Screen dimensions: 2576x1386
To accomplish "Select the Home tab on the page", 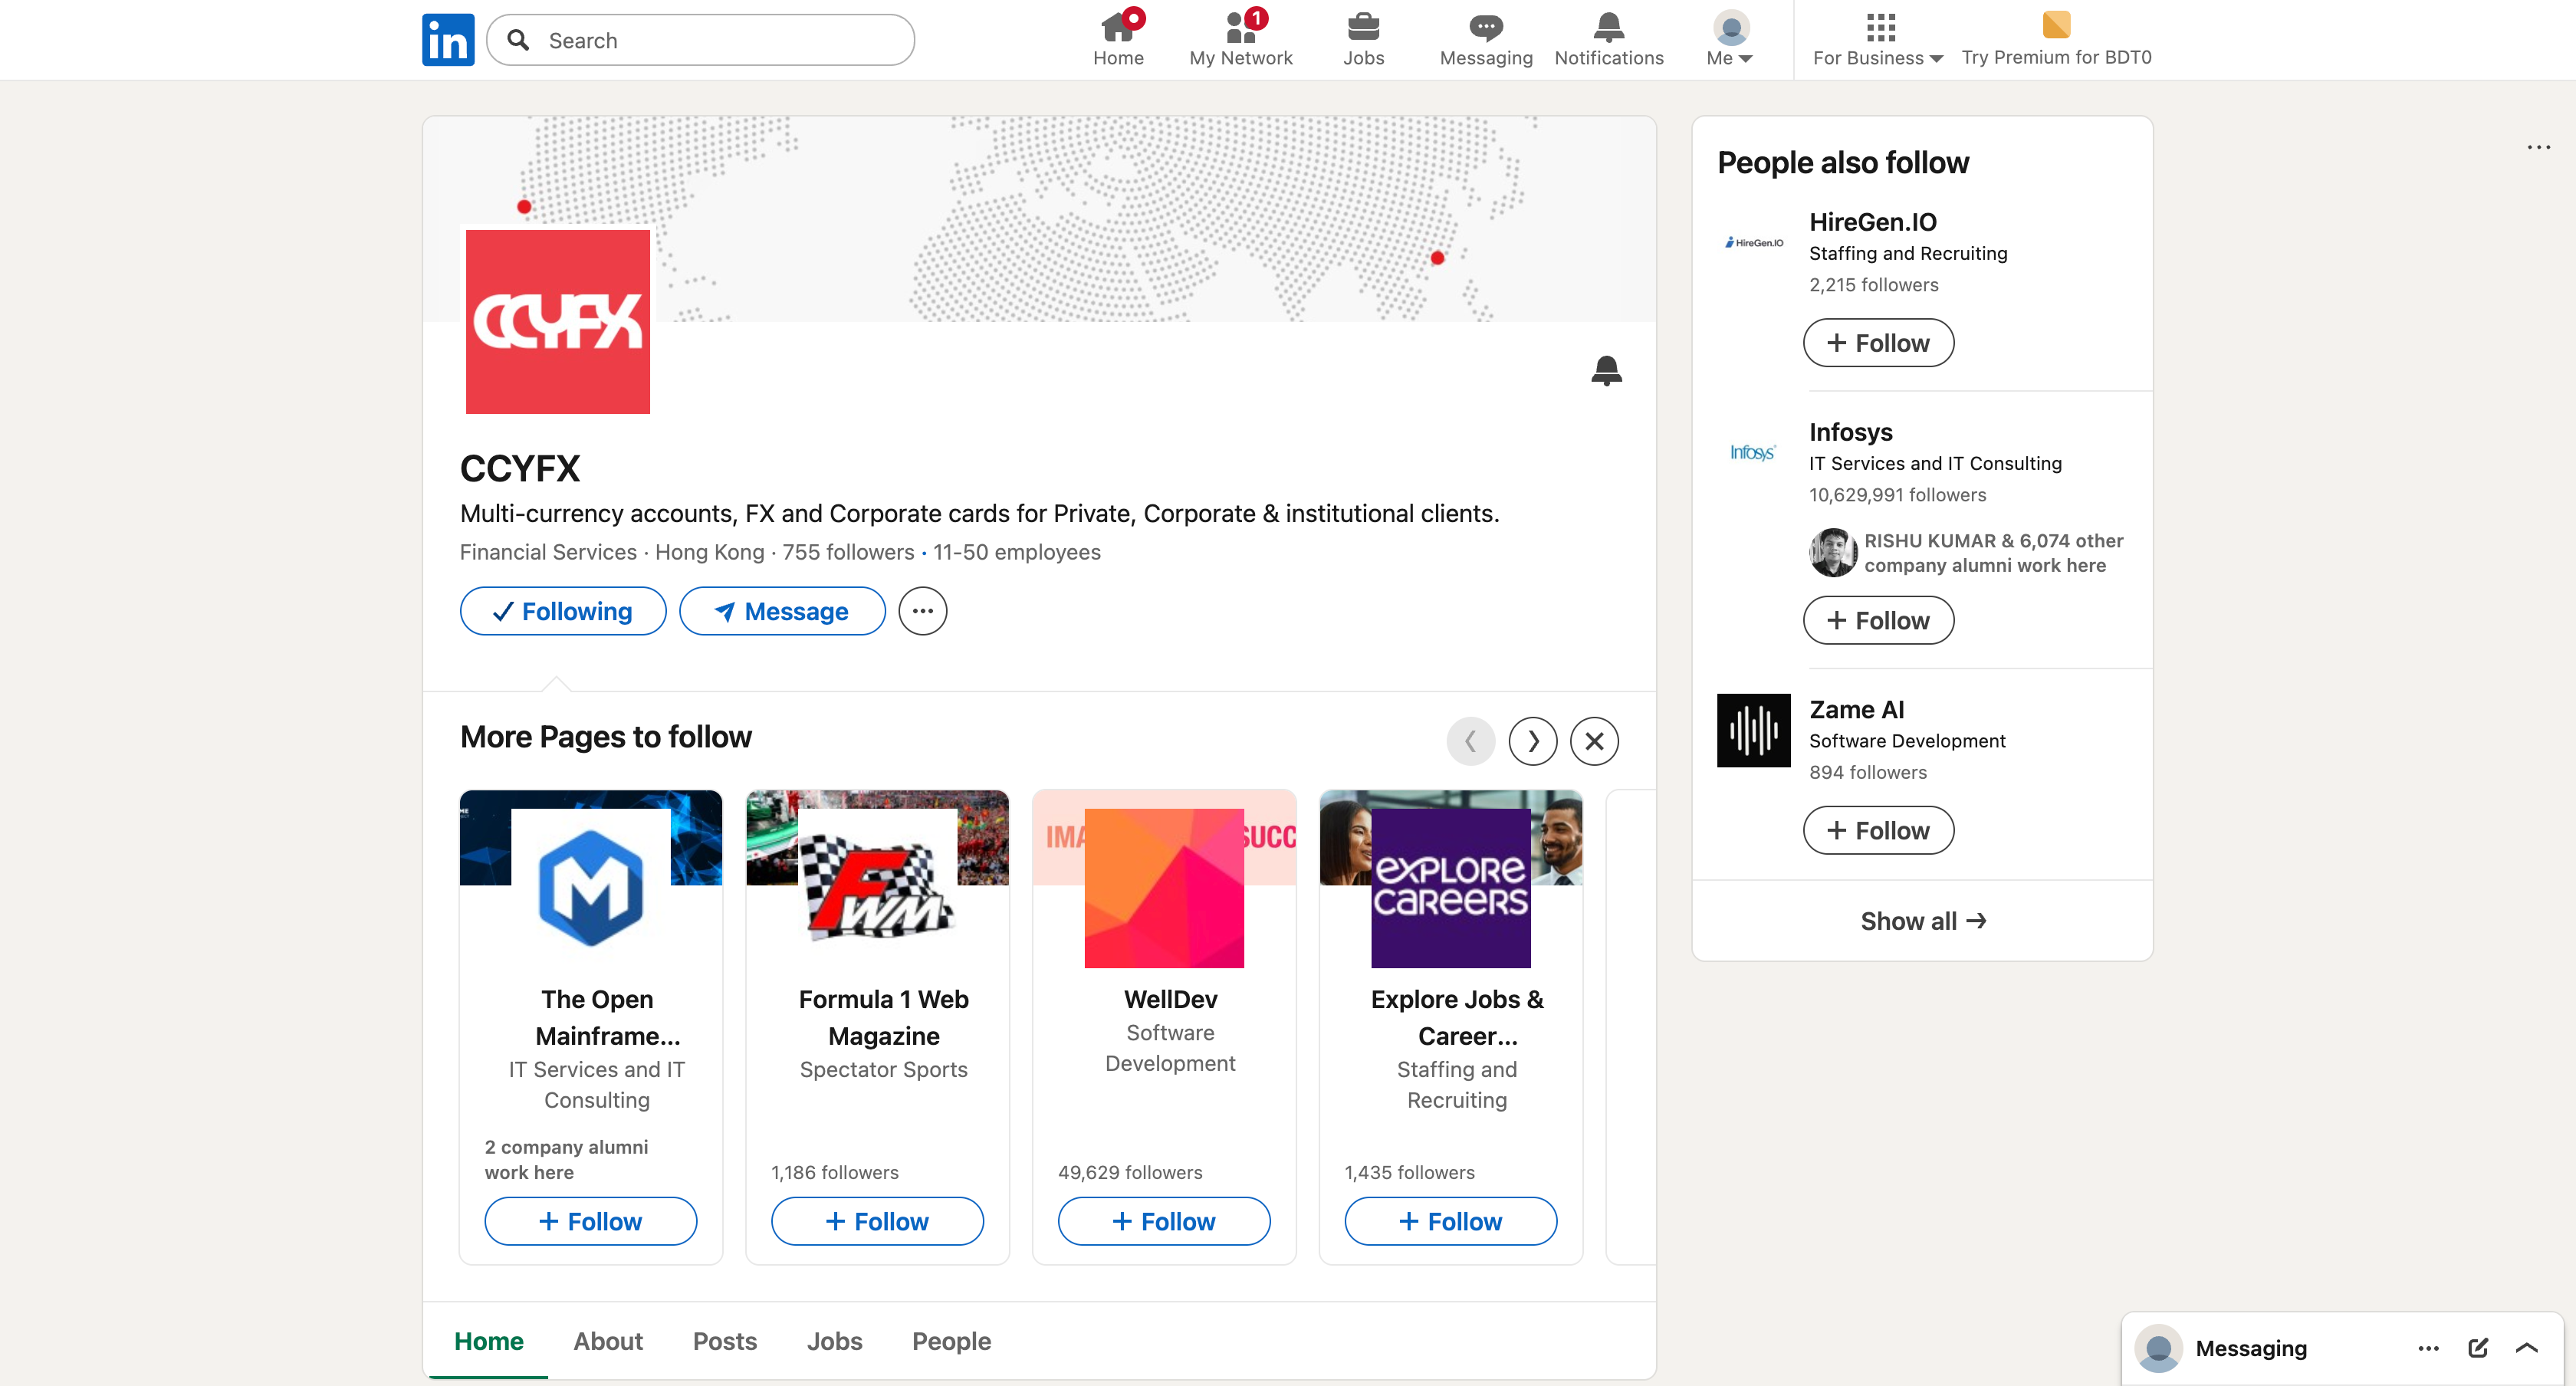I will [489, 1341].
